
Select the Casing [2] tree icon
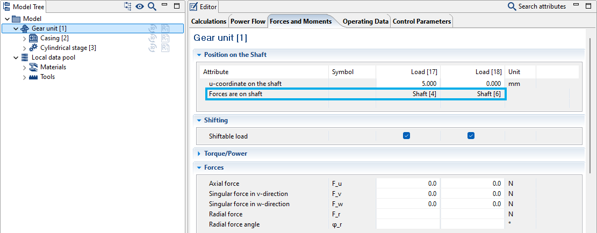click(x=33, y=38)
